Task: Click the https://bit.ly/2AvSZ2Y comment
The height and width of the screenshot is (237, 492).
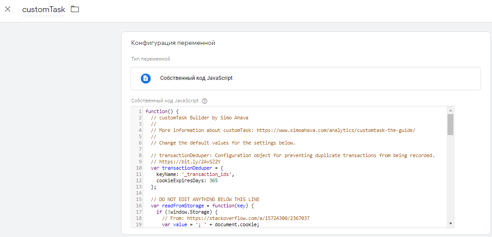Action: pyautogui.click(x=186, y=162)
